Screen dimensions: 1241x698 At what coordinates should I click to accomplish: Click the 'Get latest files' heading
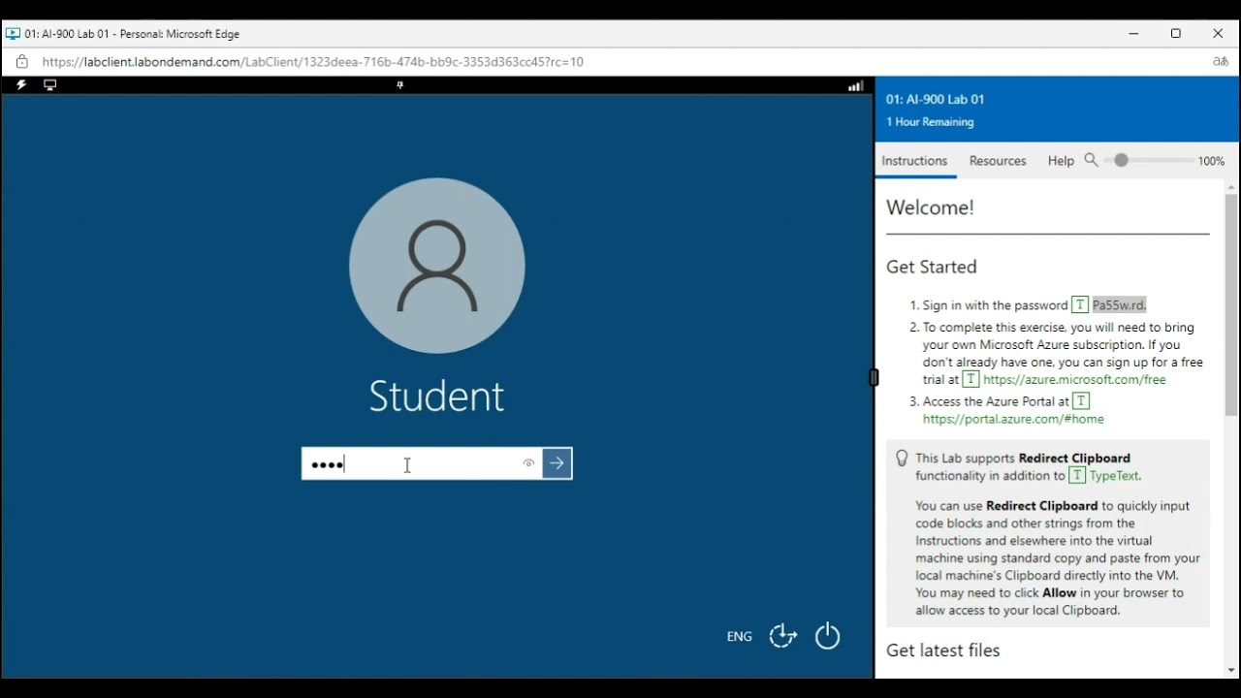(942, 650)
